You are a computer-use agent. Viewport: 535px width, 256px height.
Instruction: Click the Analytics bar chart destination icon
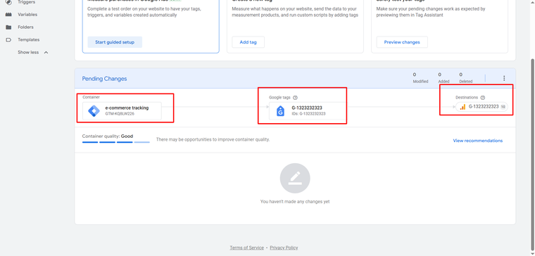point(462,107)
